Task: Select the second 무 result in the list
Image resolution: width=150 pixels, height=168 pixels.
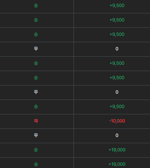Action: coord(36,92)
